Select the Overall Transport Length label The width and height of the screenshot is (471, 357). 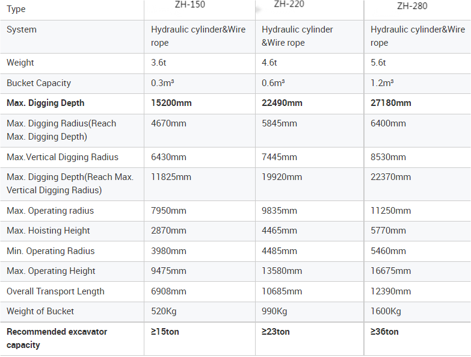pyautogui.click(x=55, y=291)
